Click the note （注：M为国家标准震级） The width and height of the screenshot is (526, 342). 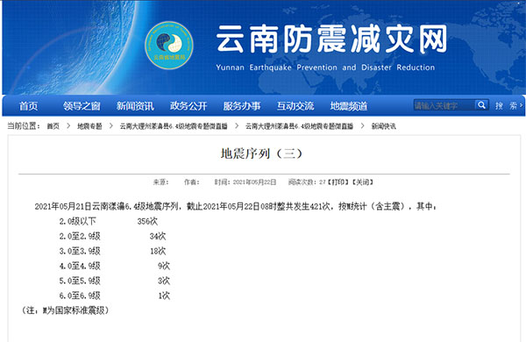[x=66, y=310]
